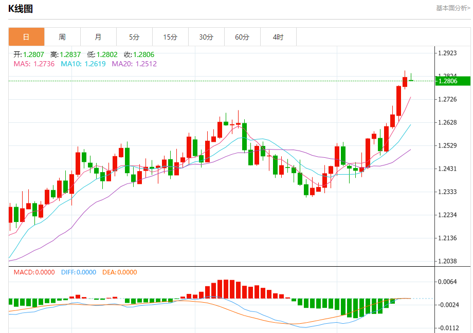This screenshot has height=333, width=473.
Task: Switch to the 月 monthly tab
Action: tap(98, 37)
